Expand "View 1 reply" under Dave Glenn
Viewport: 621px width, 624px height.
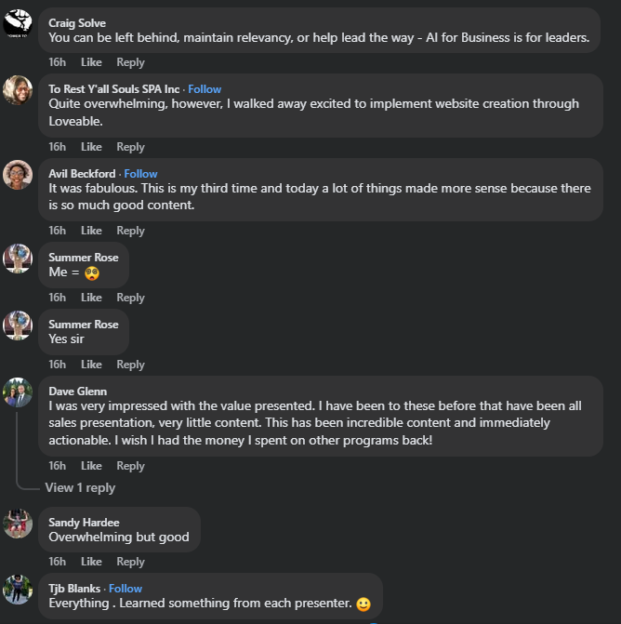(x=80, y=487)
